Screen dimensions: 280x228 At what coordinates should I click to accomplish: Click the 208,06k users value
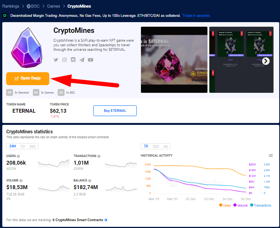click(16, 163)
